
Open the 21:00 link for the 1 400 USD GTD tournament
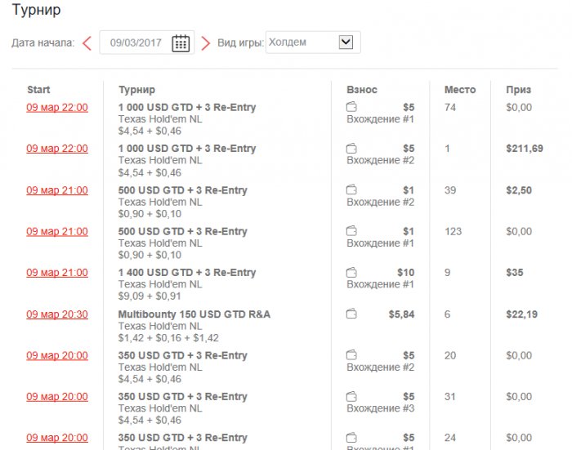(57, 273)
